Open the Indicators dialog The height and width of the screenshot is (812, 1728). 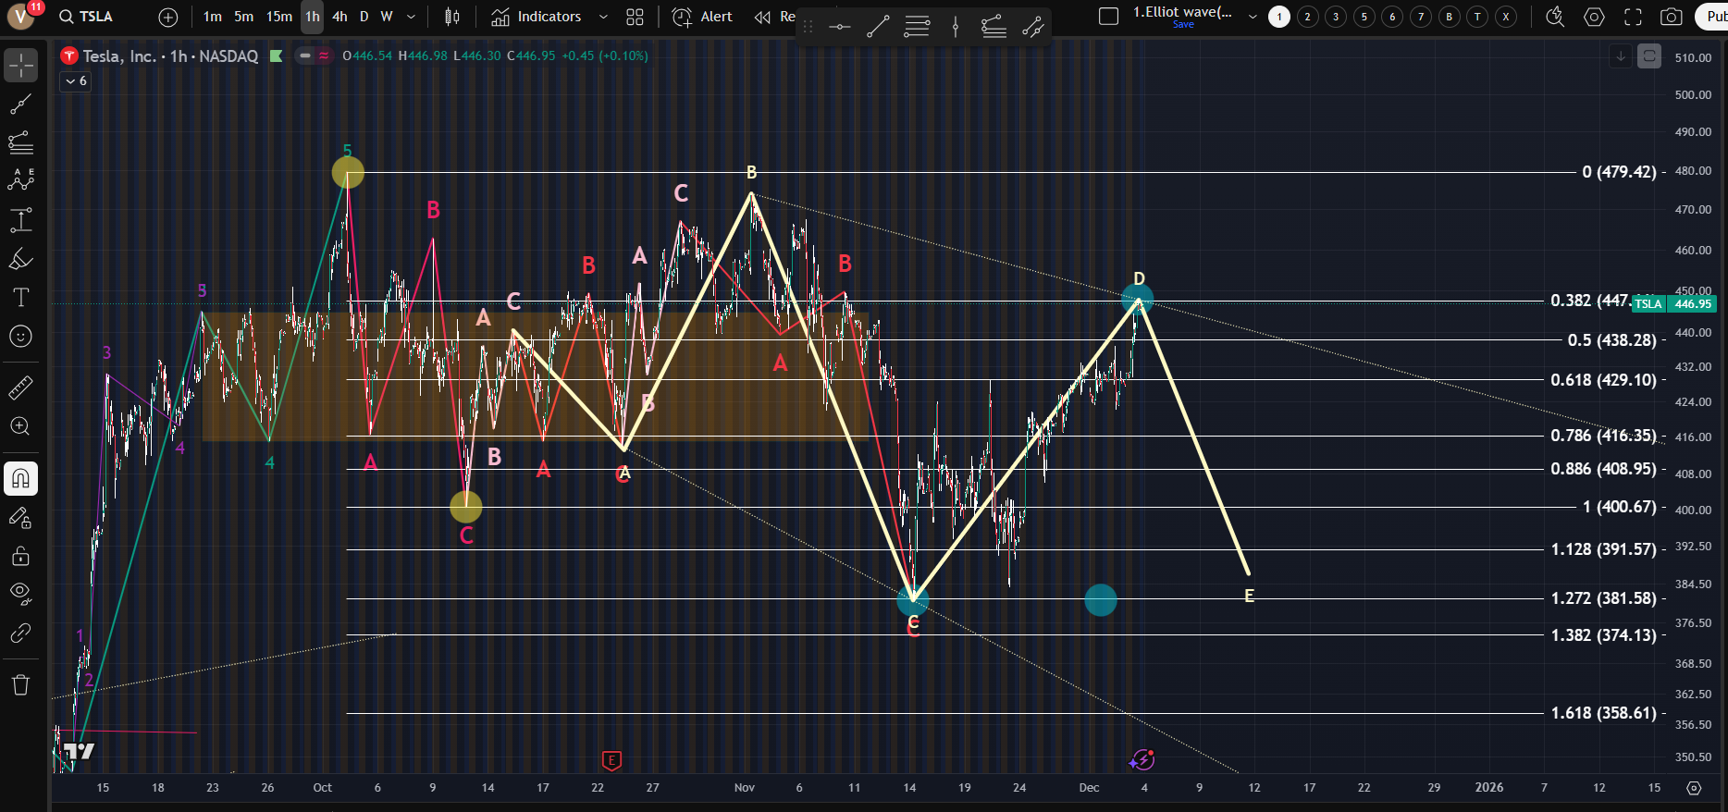coord(537,17)
